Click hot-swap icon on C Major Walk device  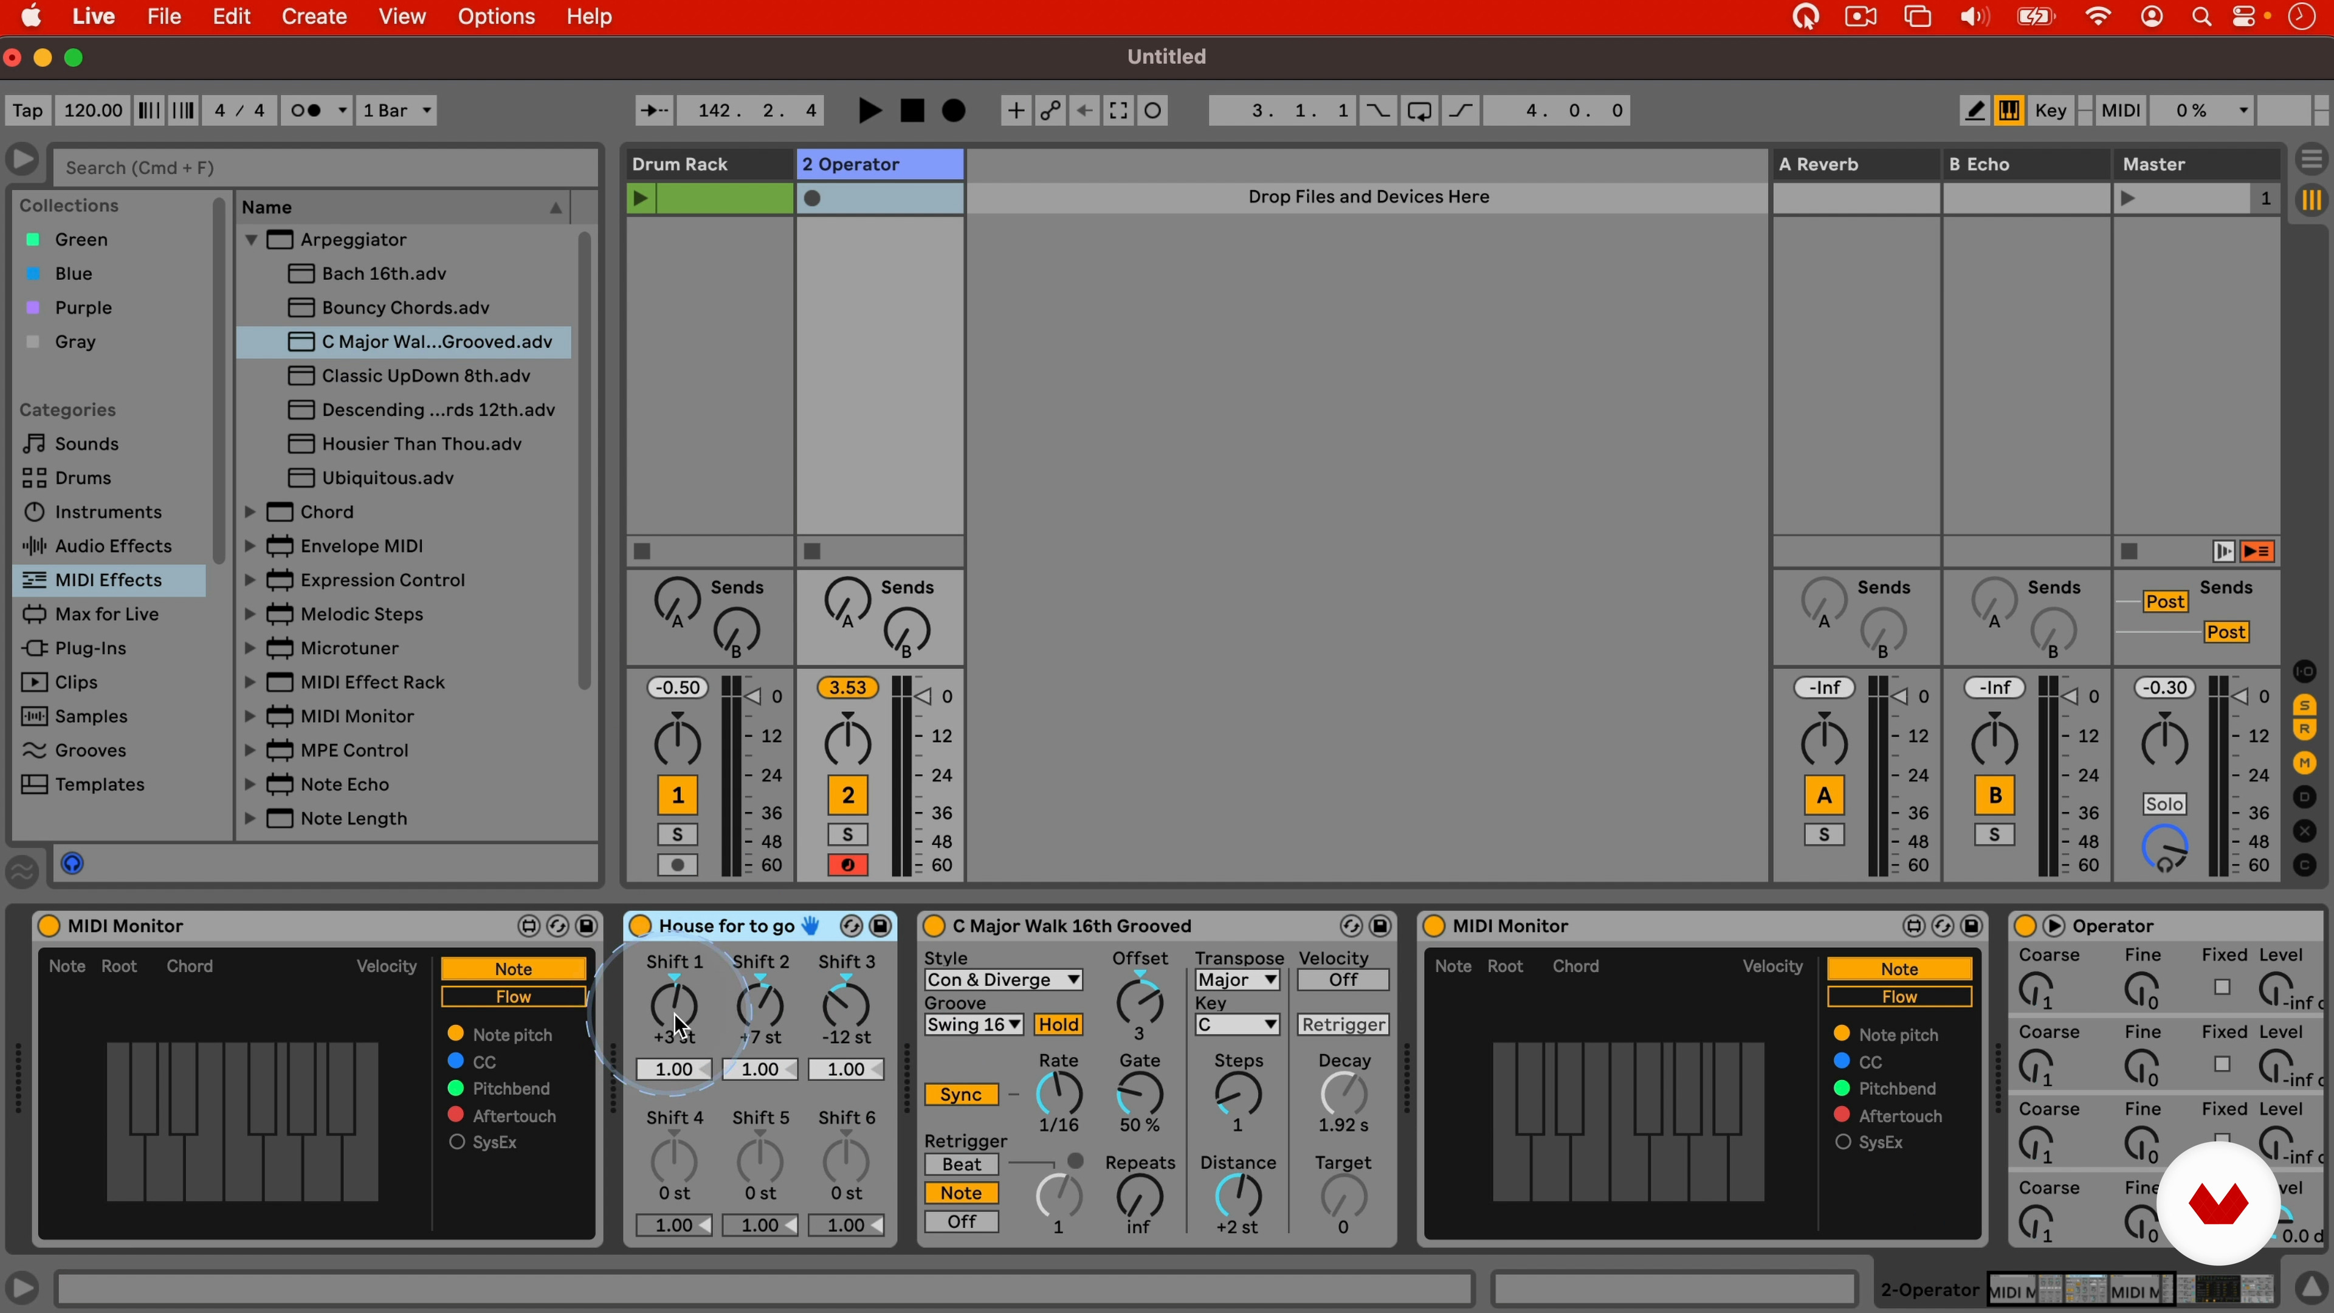pos(1350,925)
